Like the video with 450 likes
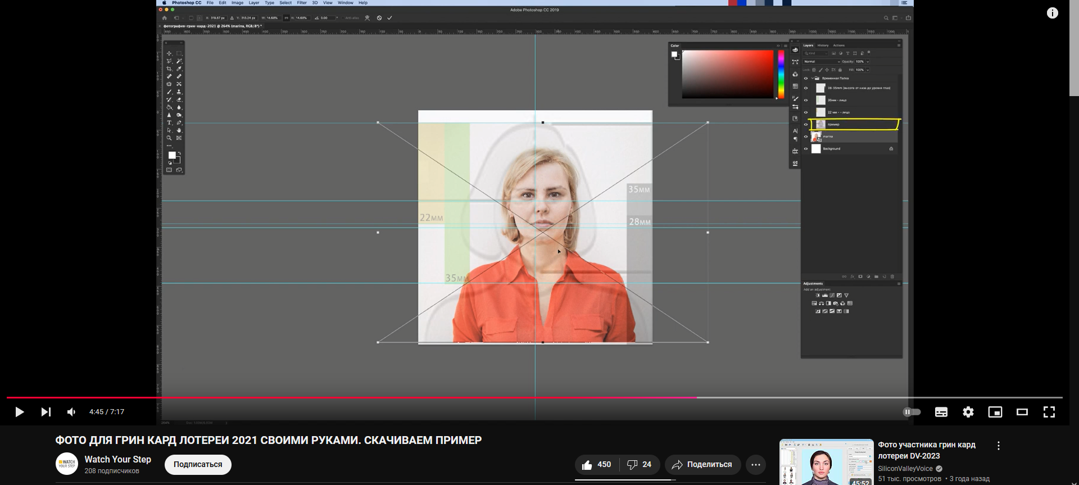Image resolution: width=1079 pixels, height=485 pixels. click(597, 465)
